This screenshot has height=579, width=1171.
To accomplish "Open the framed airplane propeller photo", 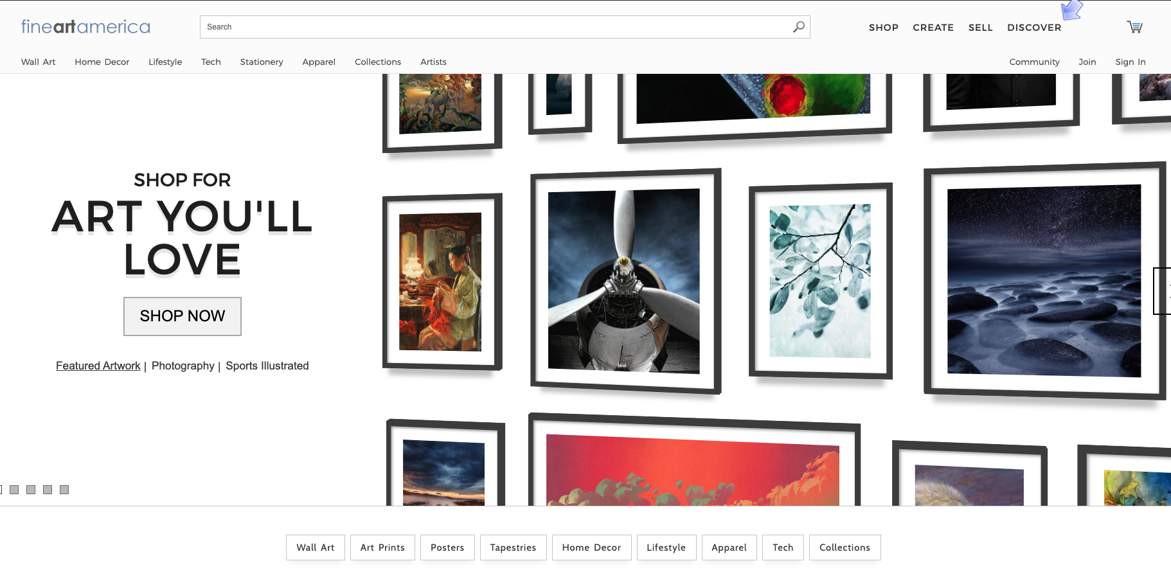I will 625,281.
